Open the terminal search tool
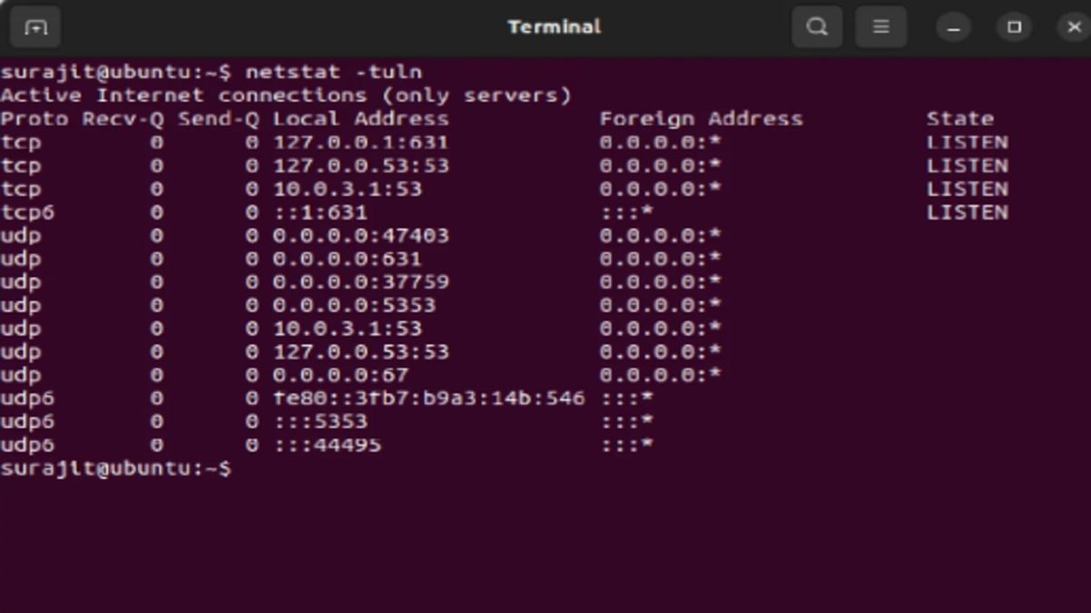Viewport: 1091px width, 613px height. [x=816, y=26]
